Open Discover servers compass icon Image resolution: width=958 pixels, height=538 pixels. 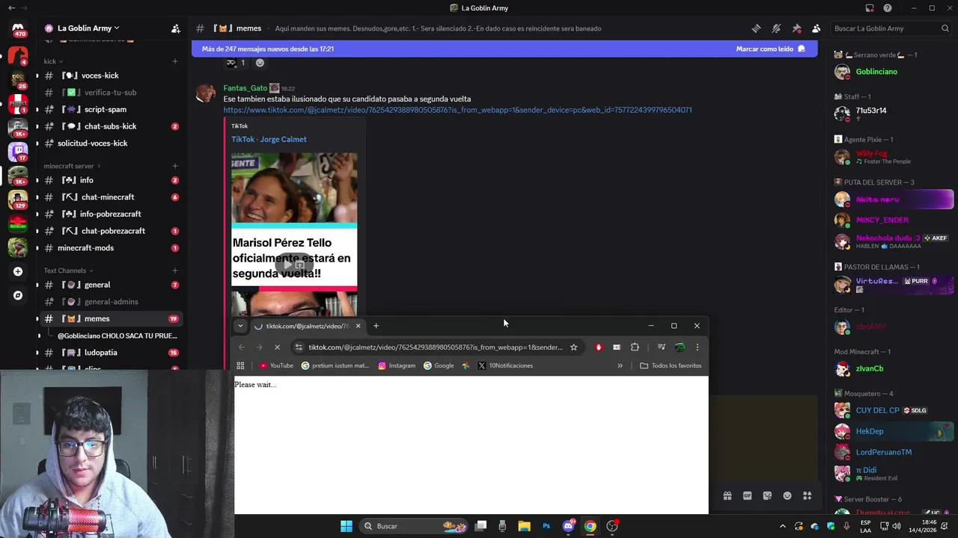18,295
